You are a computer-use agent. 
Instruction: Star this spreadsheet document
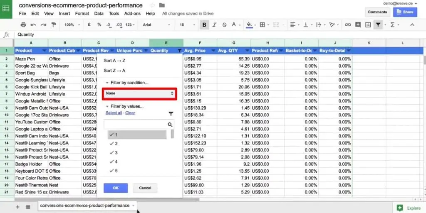pos(152,5)
